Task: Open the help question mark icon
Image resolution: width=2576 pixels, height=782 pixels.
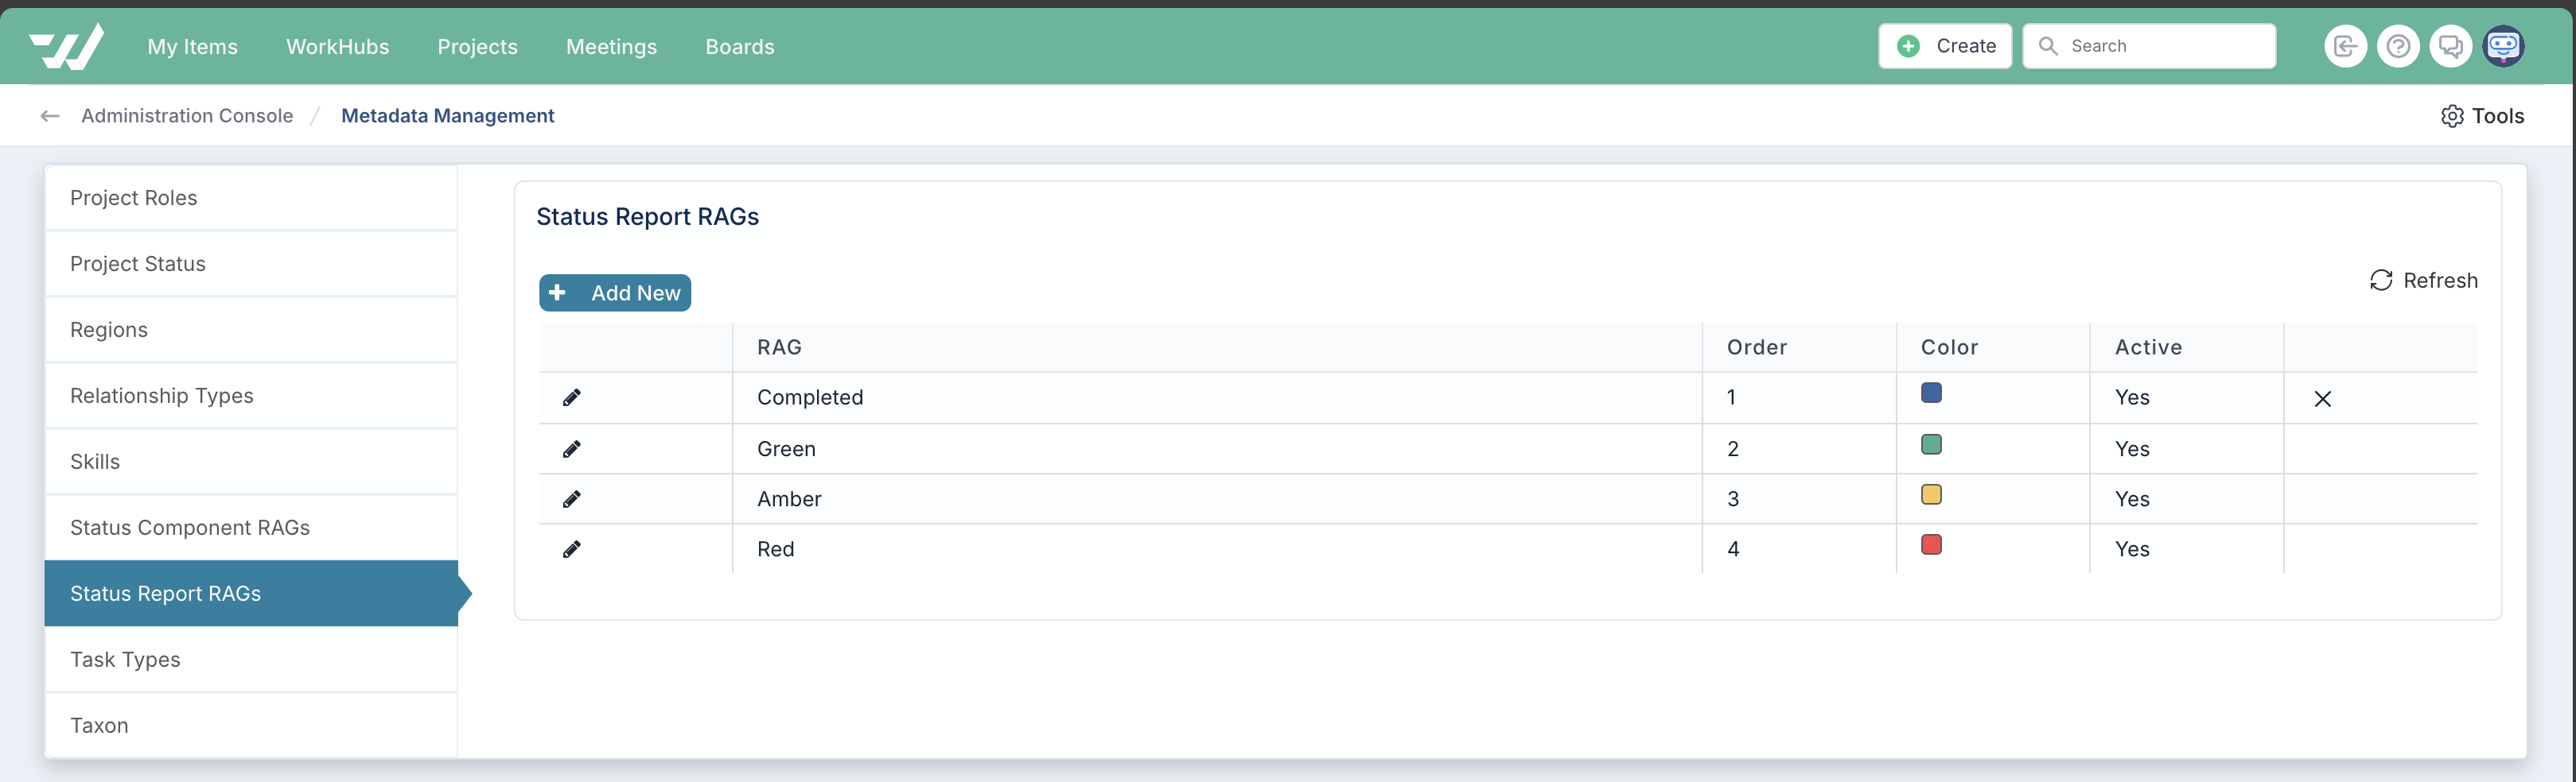Action: tap(2397, 46)
